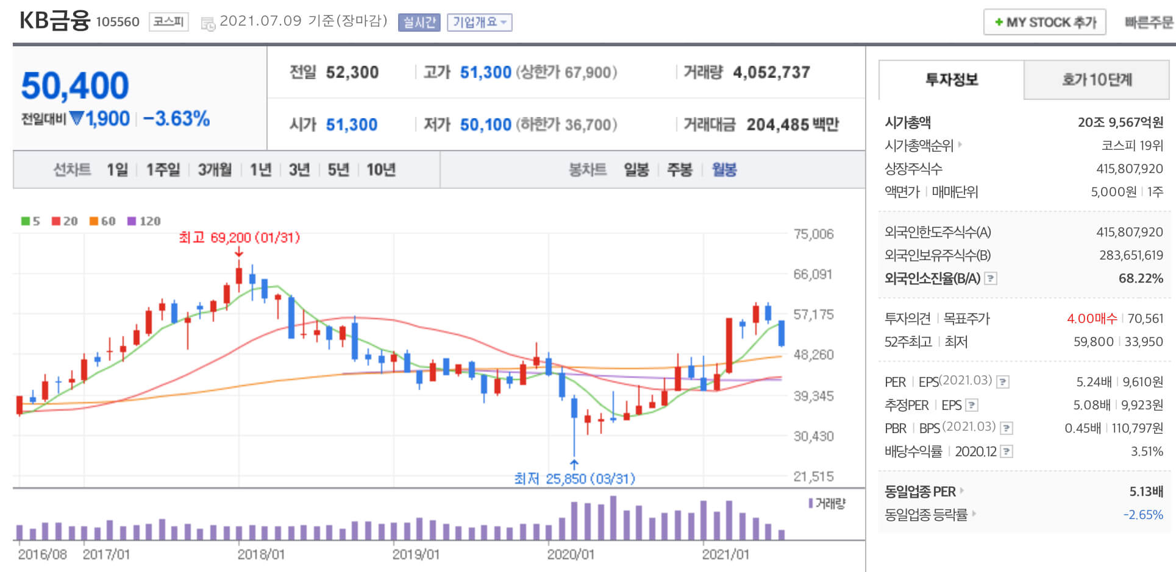Open help icon next to PBR BPS(2021.03)
This screenshot has height=572, width=1176.
tap(1007, 428)
